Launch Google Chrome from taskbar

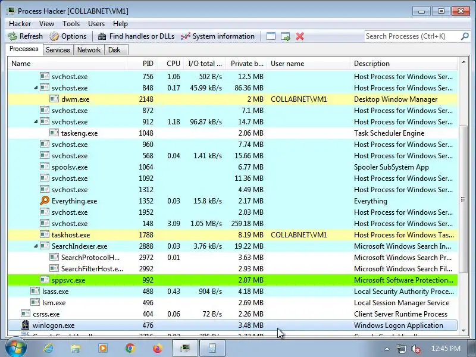coord(130,348)
